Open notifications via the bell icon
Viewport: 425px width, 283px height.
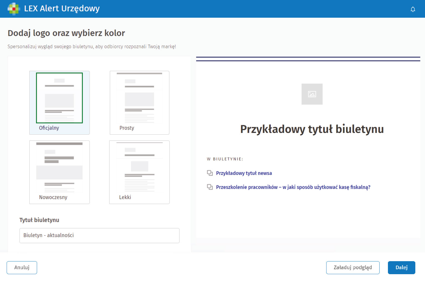[413, 9]
